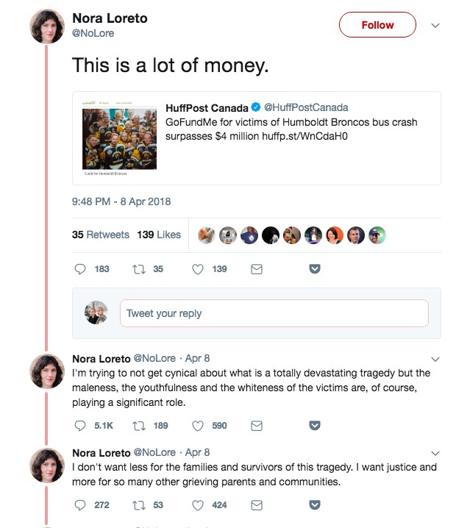View the 139 Likes list

click(x=159, y=235)
